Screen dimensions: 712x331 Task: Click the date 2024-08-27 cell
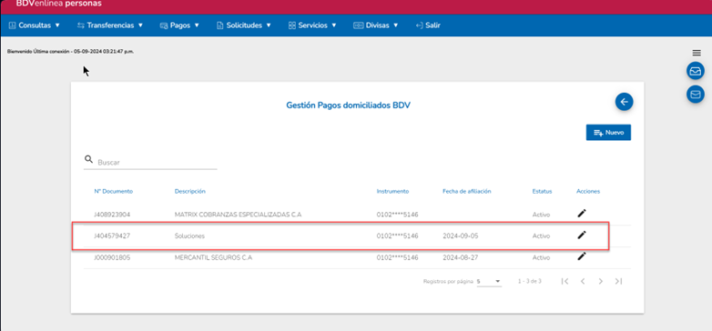tap(461, 257)
